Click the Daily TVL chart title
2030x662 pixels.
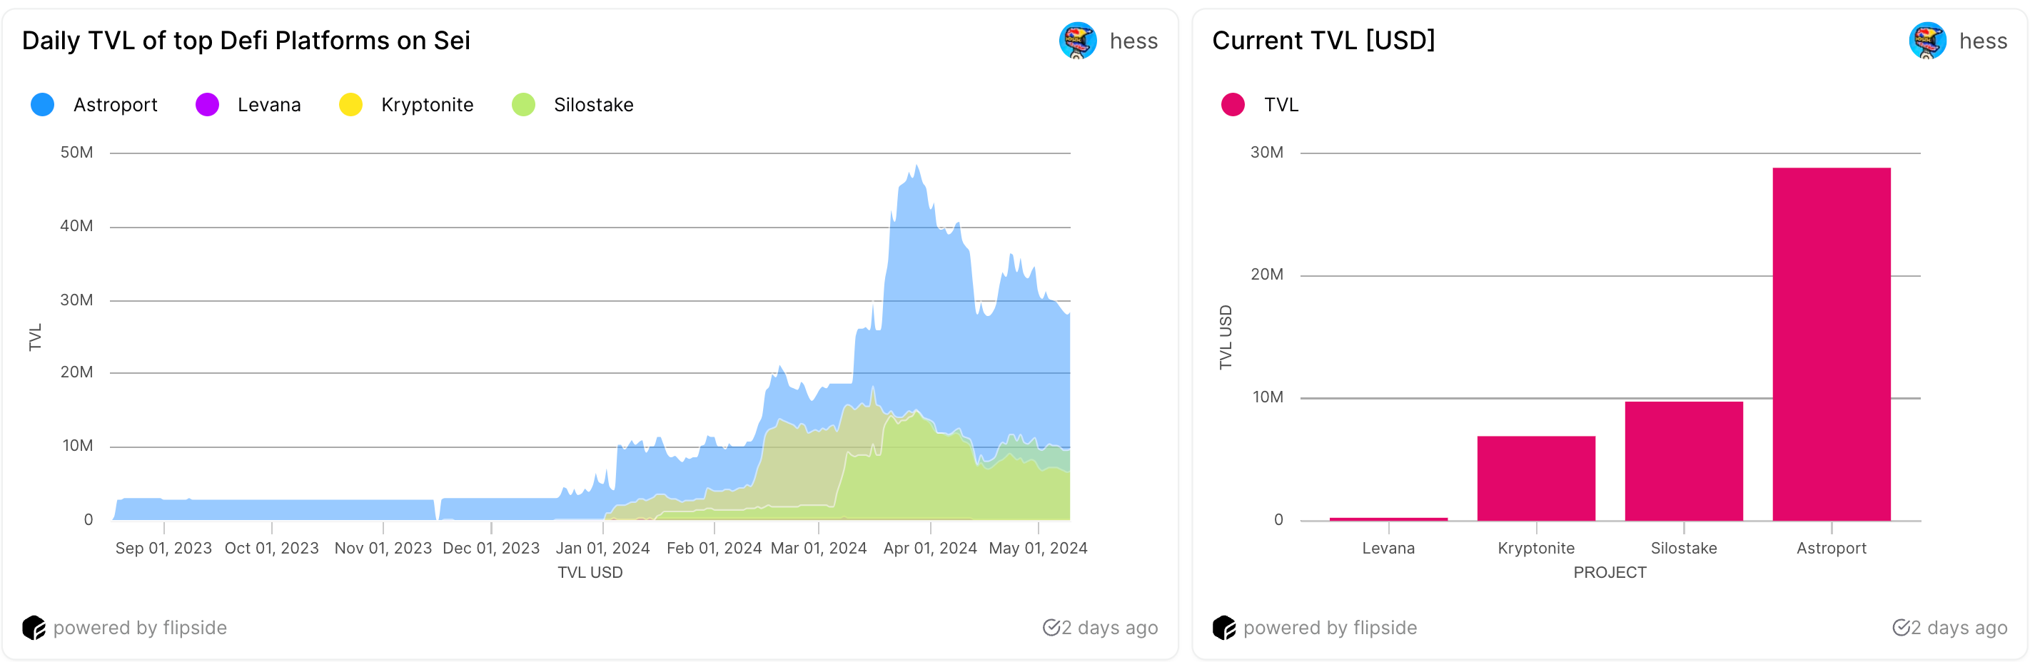pos(246,40)
